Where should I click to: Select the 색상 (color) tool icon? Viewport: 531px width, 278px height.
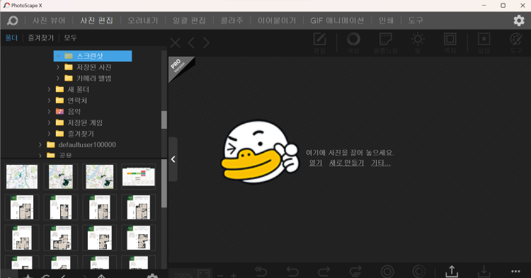pyautogui.click(x=353, y=39)
